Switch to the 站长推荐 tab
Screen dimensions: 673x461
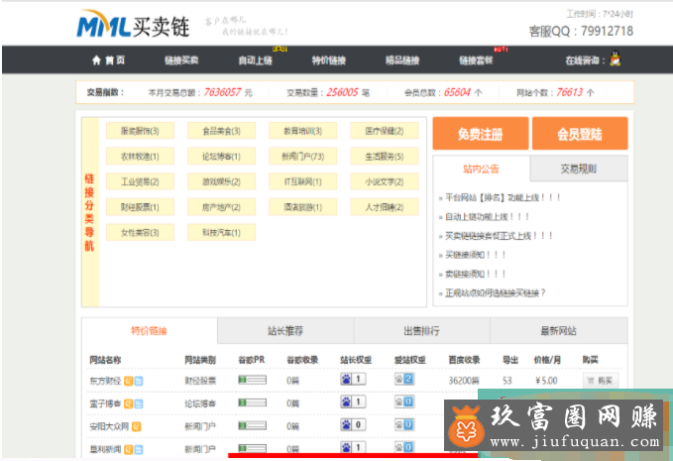pos(284,331)
